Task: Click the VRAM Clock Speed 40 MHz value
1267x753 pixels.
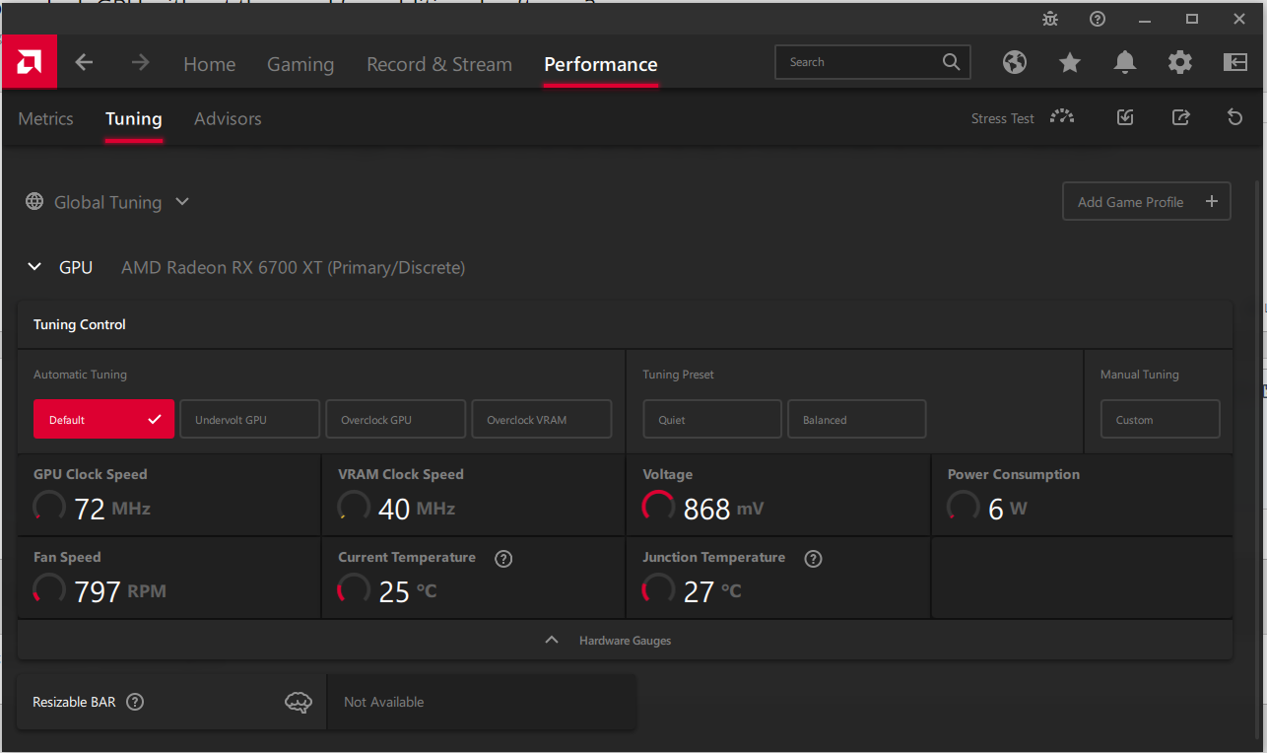Action: point(417,509)
